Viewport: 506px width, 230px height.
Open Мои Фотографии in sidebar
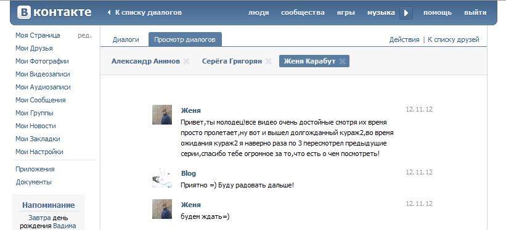point(43,62)
